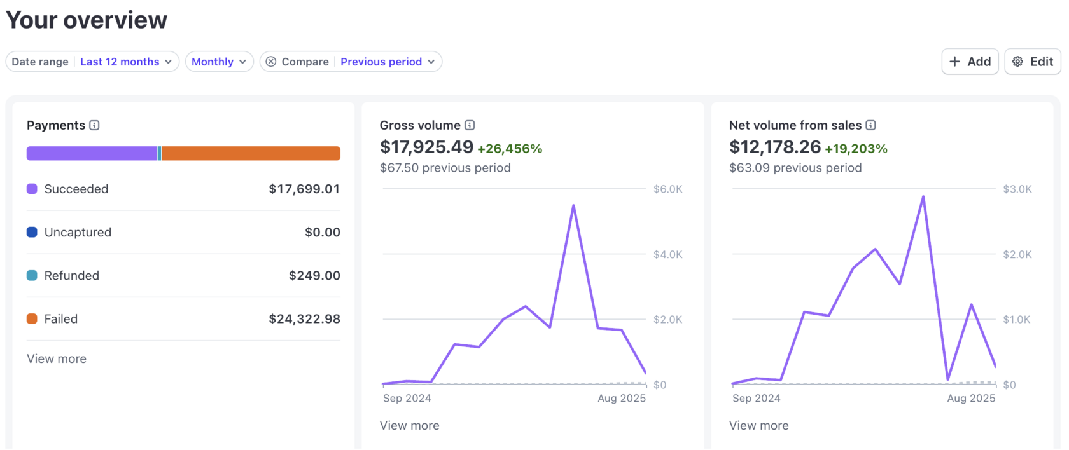Click the +19,203% change indicator
This screenshot has width=1069, height=450.
pyautogui.click(x=856, y=149)
